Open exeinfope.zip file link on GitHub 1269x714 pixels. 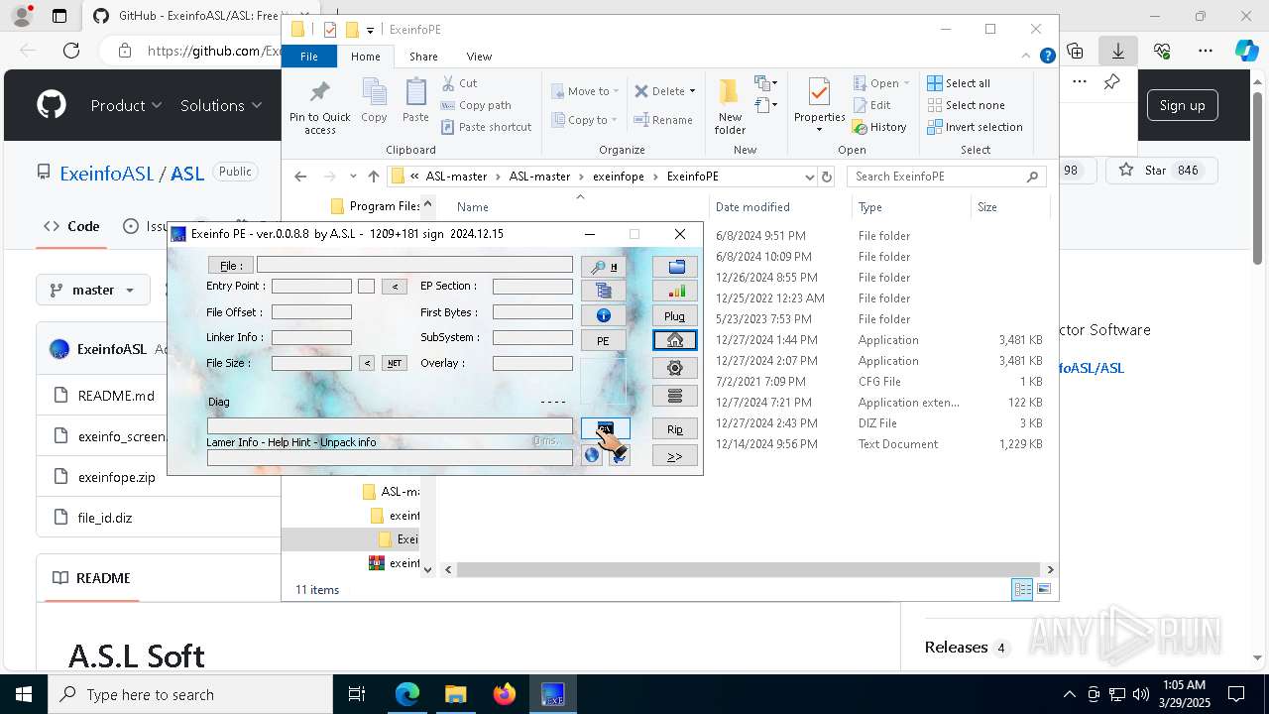(x=117, y=477)
